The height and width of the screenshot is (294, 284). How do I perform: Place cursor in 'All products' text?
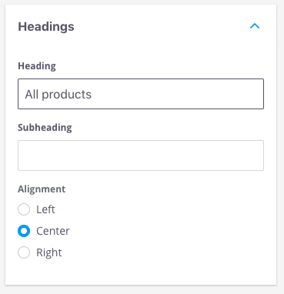(x=58, y=95)
